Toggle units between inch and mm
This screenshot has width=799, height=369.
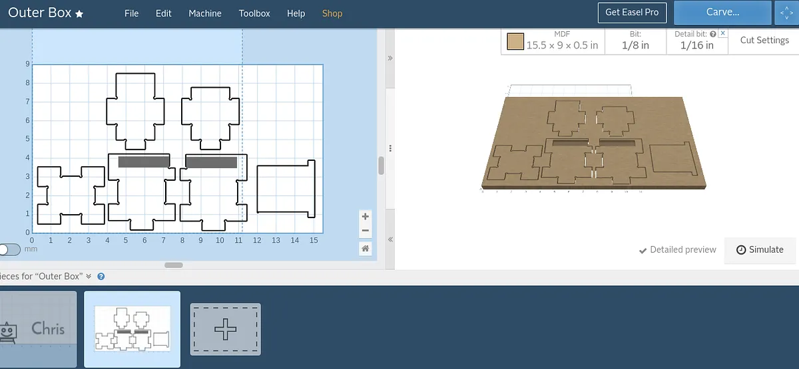click(x=9, y=249)
